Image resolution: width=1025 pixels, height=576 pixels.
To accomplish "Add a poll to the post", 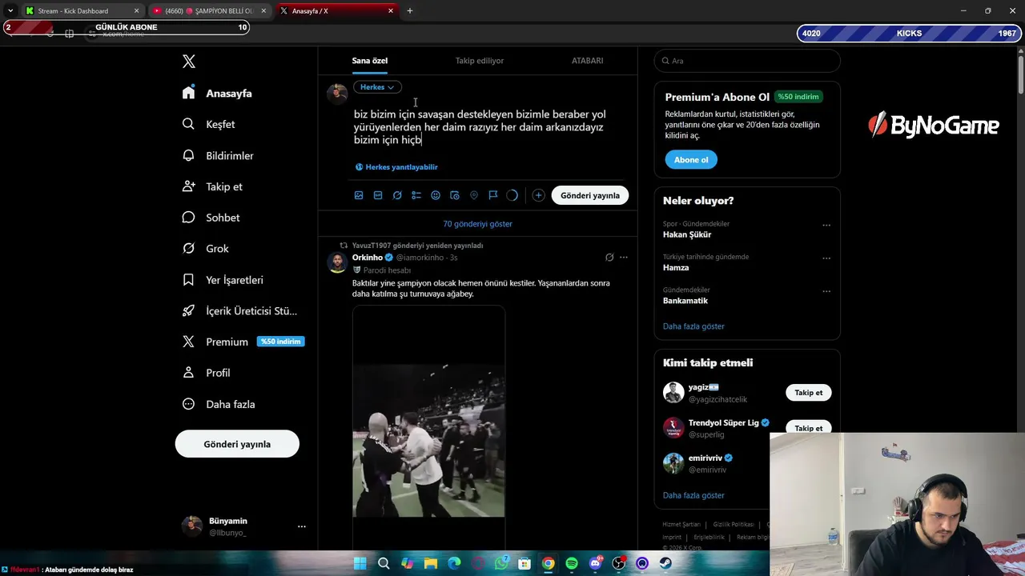I will (x=416, y=195).
